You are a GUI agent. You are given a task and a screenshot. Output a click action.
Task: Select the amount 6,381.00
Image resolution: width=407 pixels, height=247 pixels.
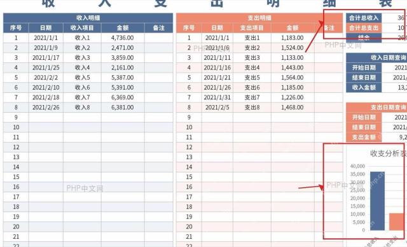[123, 108]
